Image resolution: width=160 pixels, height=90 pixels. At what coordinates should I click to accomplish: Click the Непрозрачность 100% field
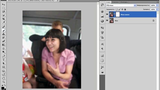coord(153,5)
